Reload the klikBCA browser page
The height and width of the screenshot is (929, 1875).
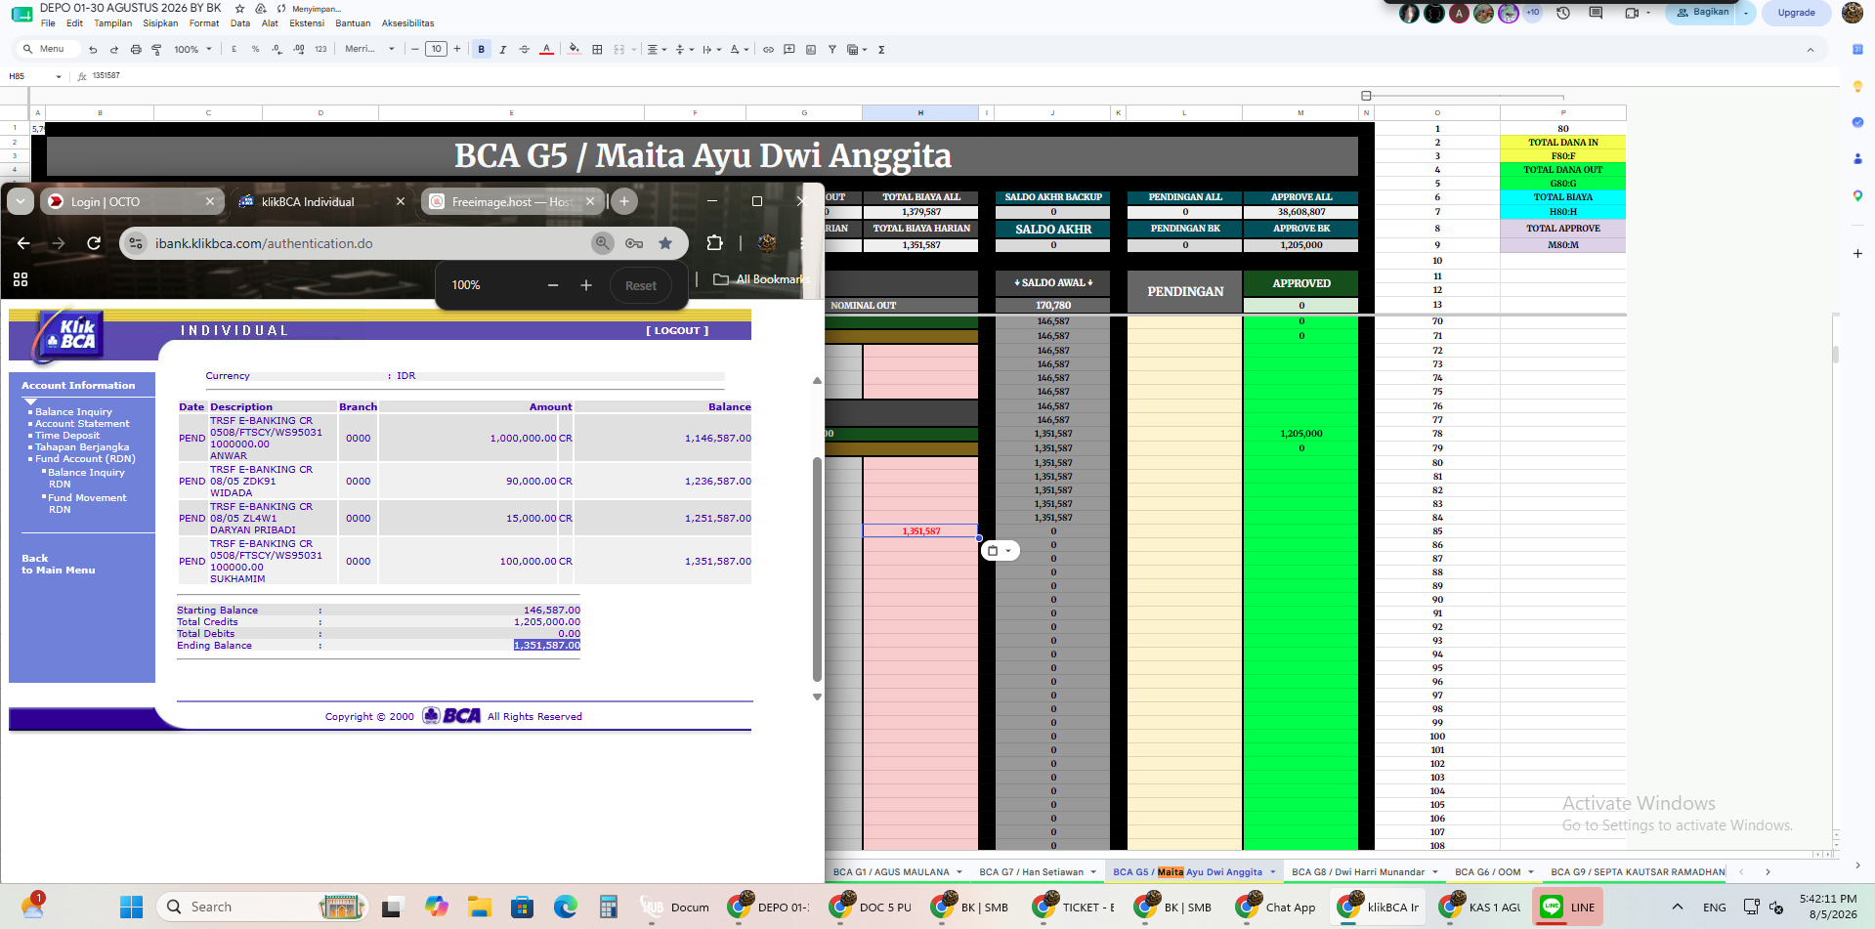(94, 243)
